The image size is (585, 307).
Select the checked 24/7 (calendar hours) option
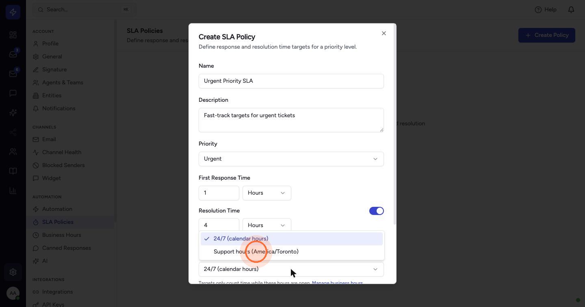pyautogui.click(x=292, y=239)
